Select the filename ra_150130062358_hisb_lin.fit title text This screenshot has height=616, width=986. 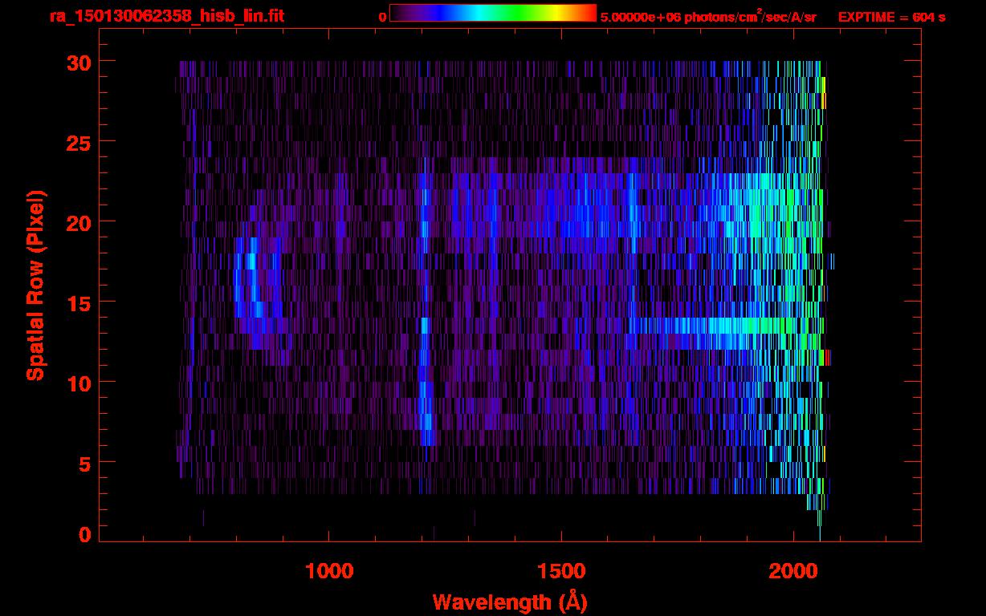(166, 15)
